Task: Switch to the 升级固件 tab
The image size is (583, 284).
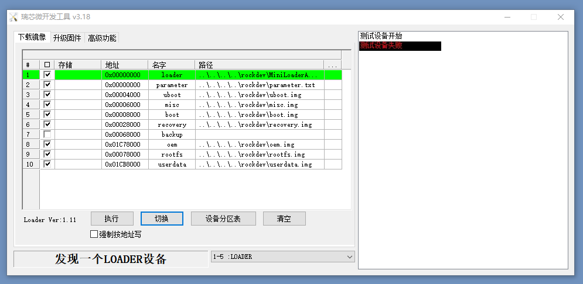Action: pos(67,38)
